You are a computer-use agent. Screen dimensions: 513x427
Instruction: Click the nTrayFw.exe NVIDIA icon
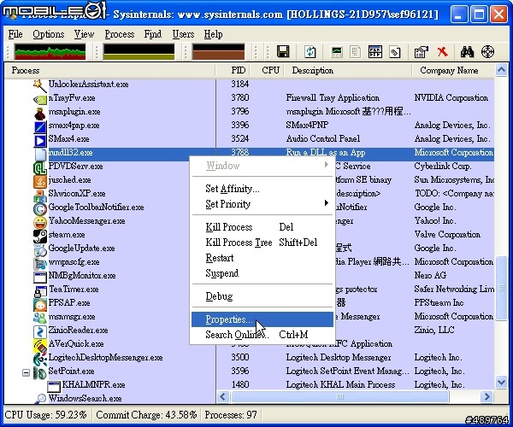pyautogui.click(x=40, y=99)
